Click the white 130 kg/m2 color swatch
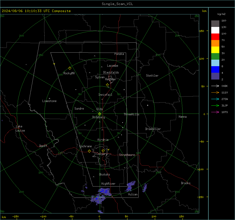Screen dimensions: 235x220 [215, 30]
